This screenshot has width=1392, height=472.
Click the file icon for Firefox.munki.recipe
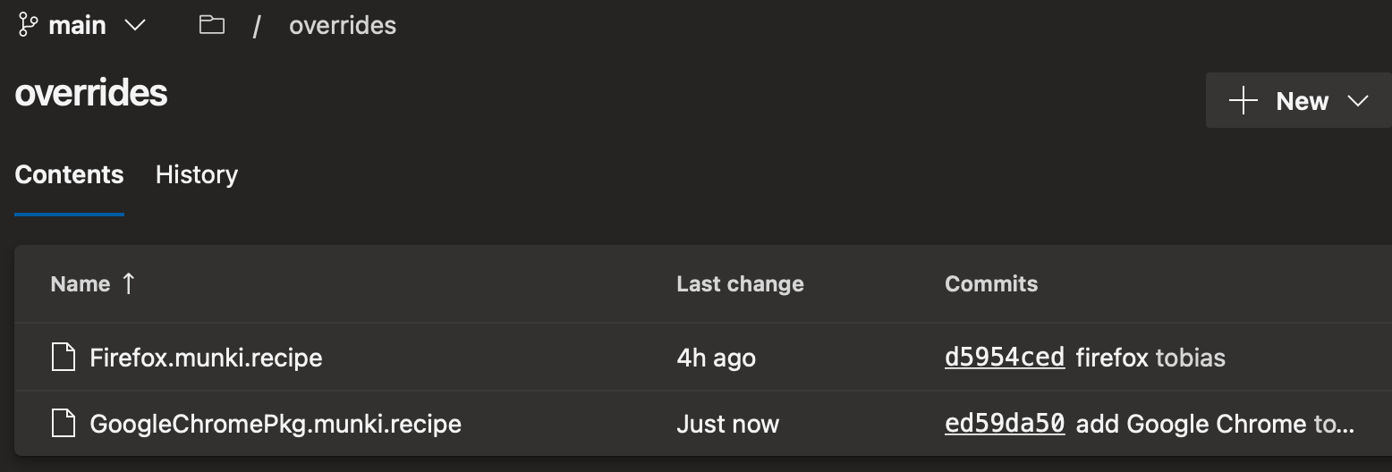[63, 358]
